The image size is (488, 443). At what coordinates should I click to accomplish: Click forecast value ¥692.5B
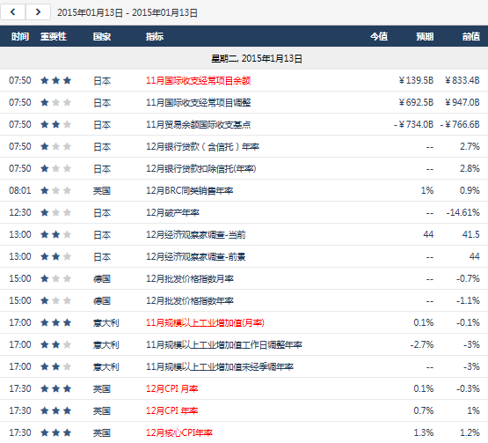[416, 102]
